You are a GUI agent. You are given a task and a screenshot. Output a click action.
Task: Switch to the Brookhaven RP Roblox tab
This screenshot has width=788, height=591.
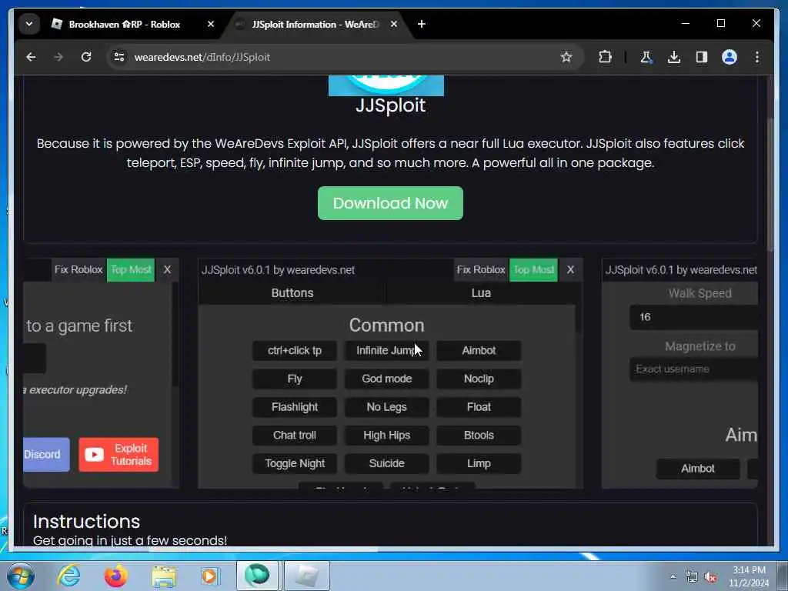(x=124, y=24)
